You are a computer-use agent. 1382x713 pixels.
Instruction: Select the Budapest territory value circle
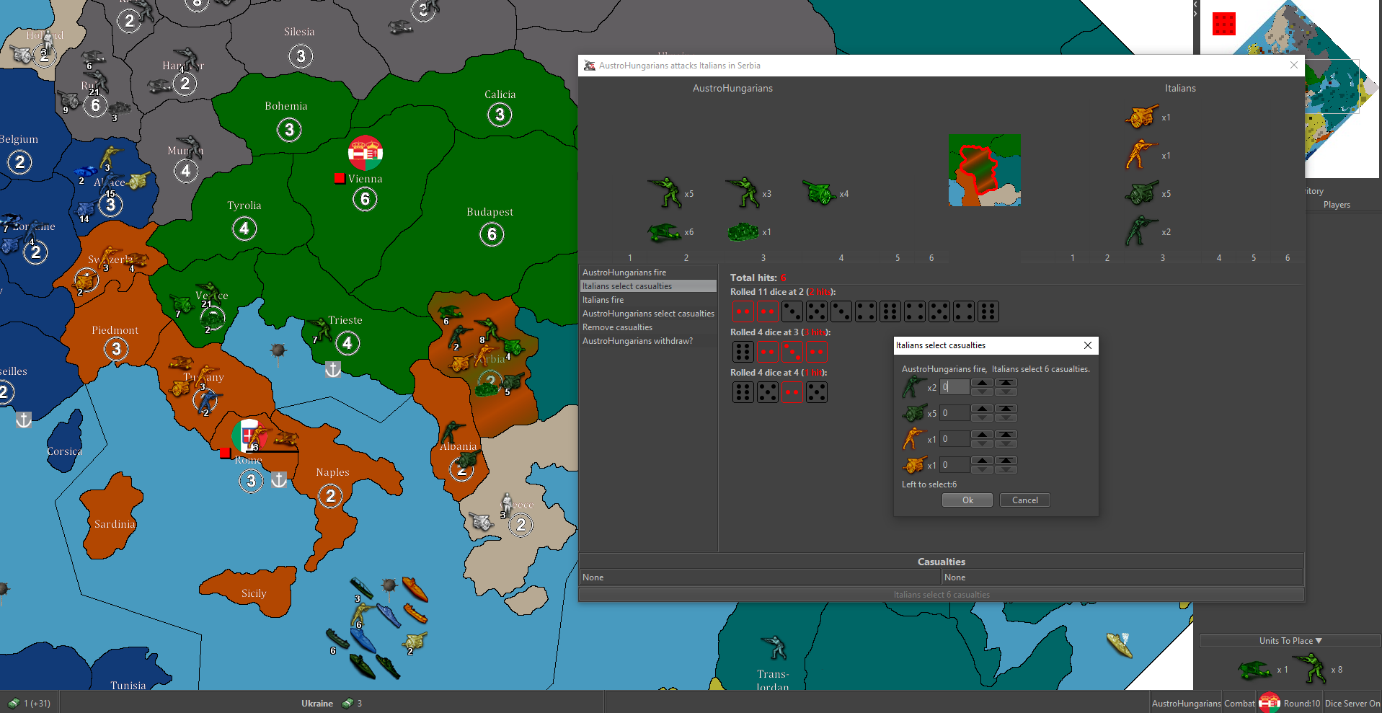click(x=492, y=234)
